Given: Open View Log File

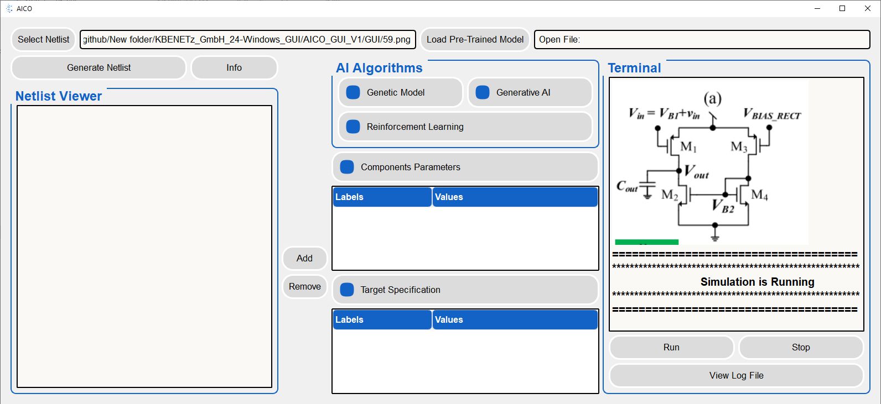Looking at the screenshot, I should (x=736, y=375).
